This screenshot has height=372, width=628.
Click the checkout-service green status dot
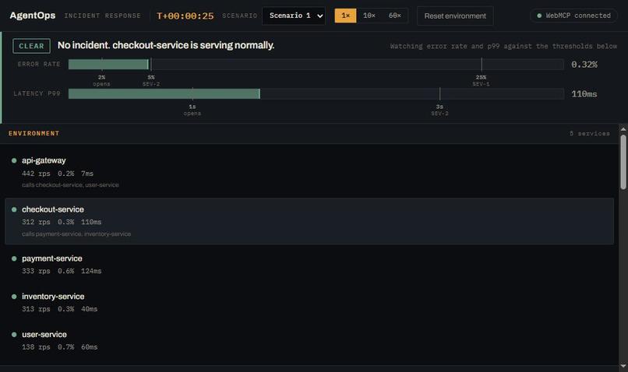click(14, 209)
